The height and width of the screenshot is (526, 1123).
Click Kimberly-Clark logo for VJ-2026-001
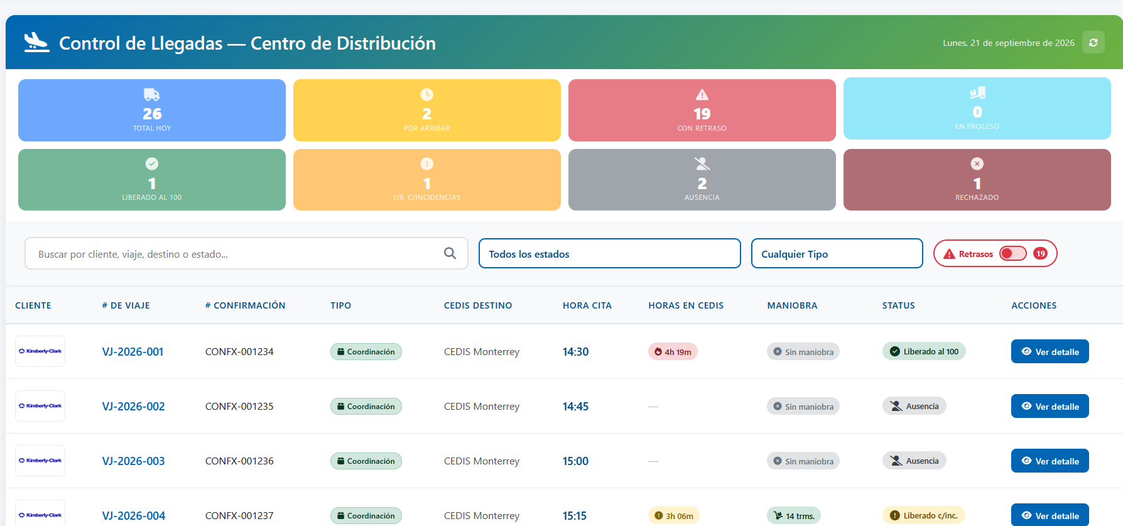click(x=40, y=351)
